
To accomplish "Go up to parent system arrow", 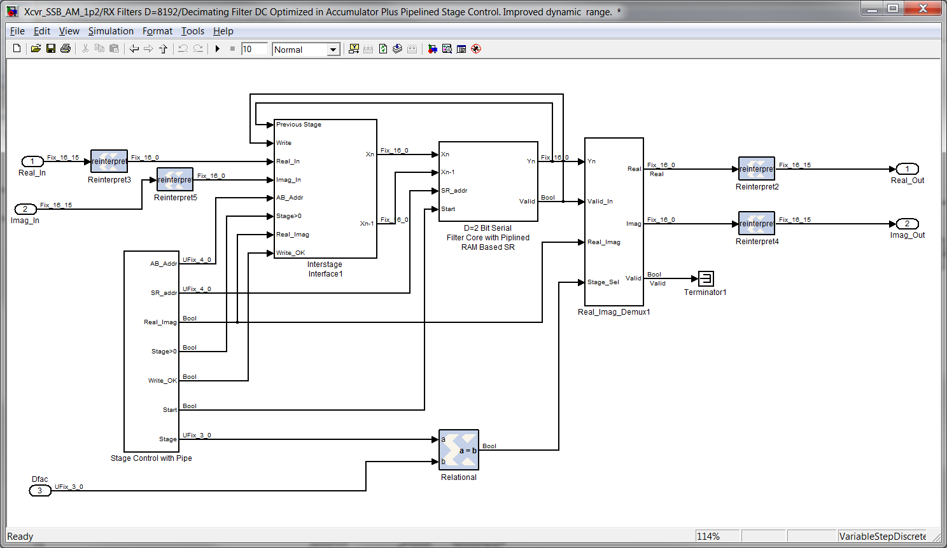I will coord(164,49).
